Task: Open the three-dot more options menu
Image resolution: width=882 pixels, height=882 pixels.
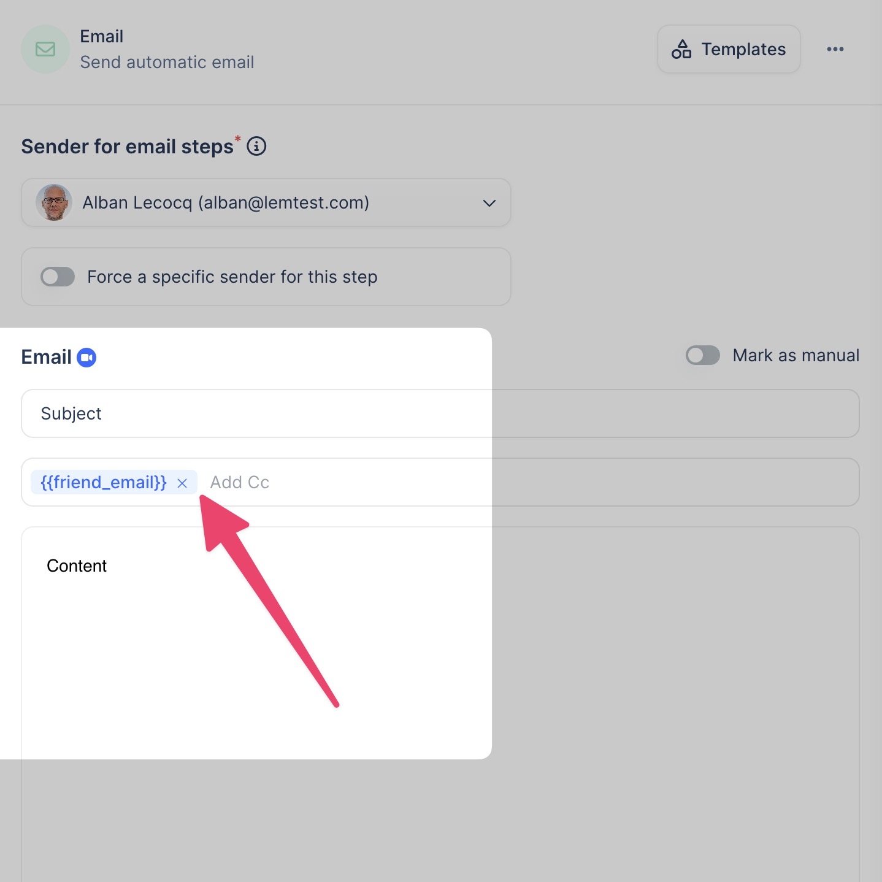Action: point(835,49)
